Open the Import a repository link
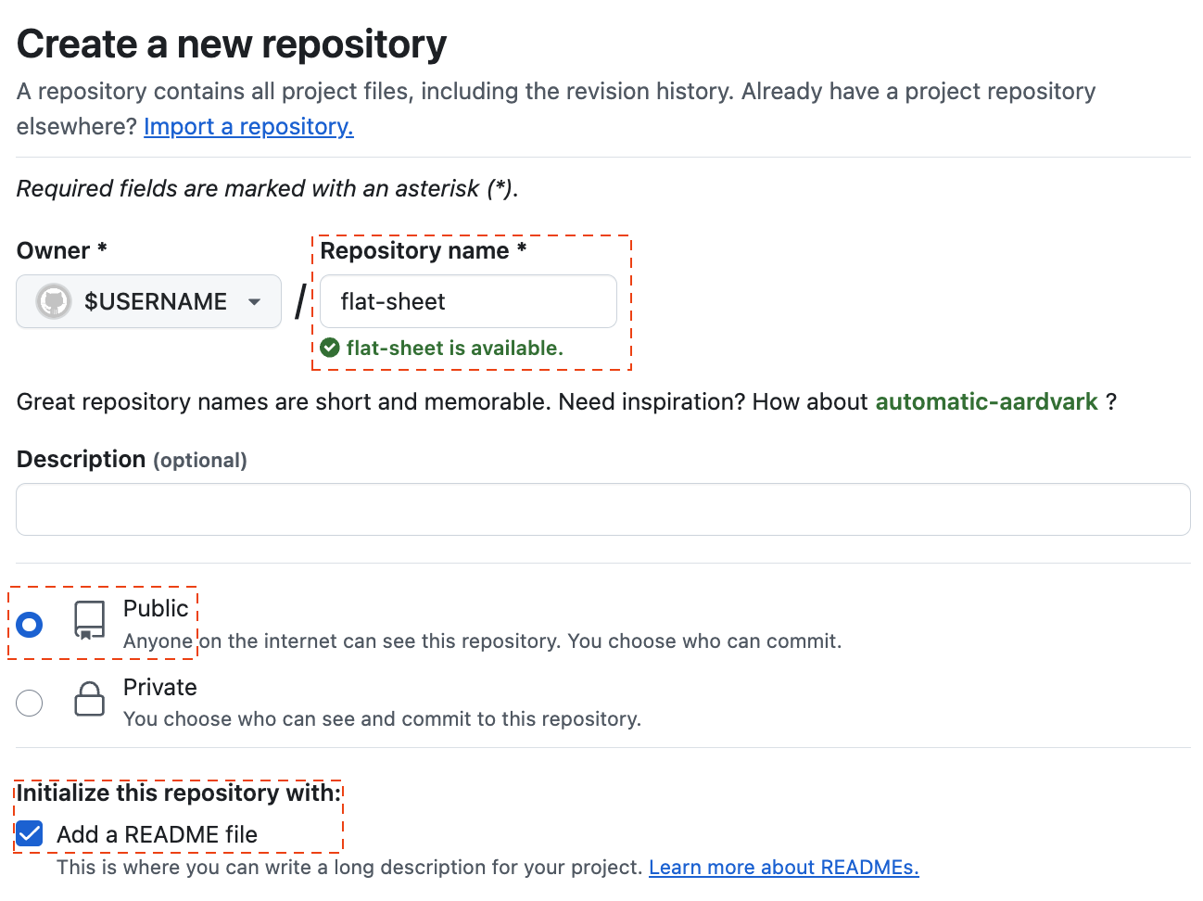 point(248,126)
